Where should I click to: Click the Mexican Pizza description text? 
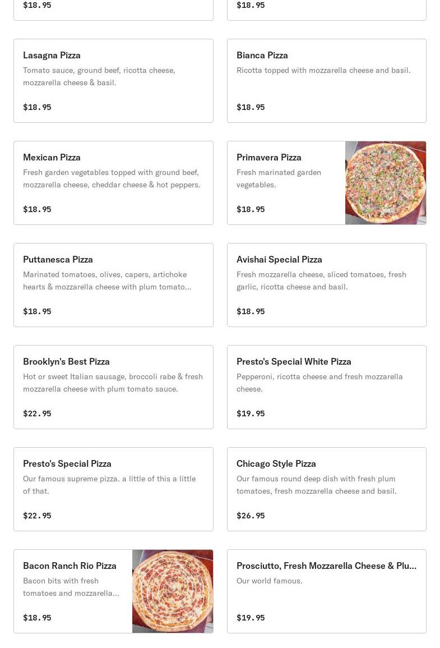point(112,178)
